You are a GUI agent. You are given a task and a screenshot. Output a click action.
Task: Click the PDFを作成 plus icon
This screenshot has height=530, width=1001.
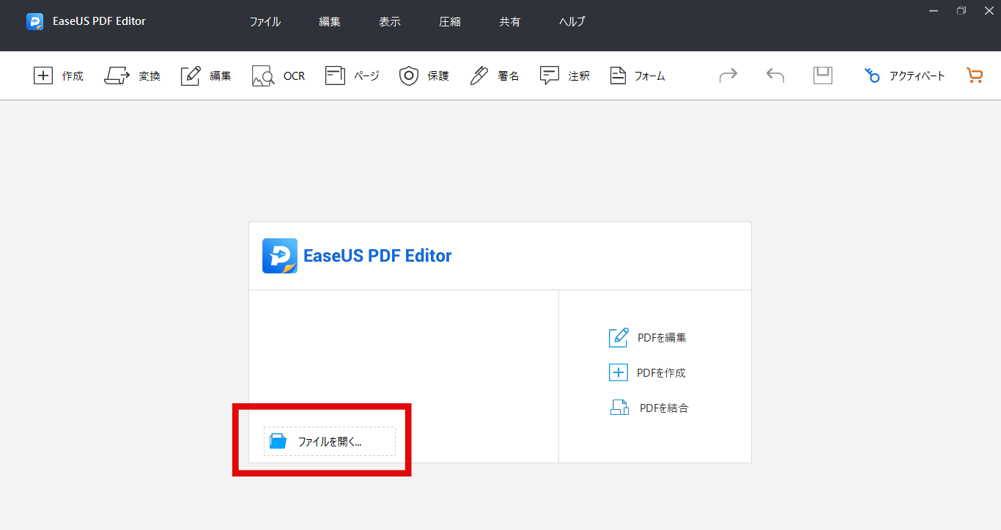[x=618, y=372]
